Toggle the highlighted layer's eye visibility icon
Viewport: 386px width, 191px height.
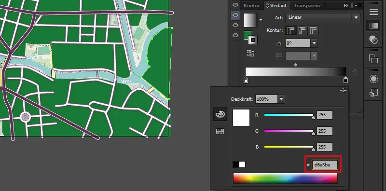[x=235, y=15]
